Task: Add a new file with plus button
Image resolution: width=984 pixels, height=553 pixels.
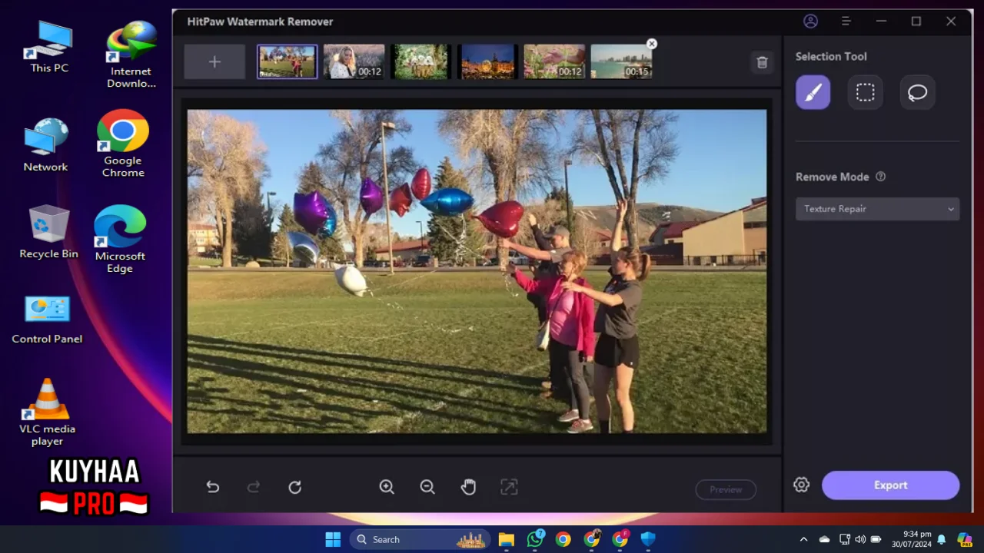Action: click(214, 62)
